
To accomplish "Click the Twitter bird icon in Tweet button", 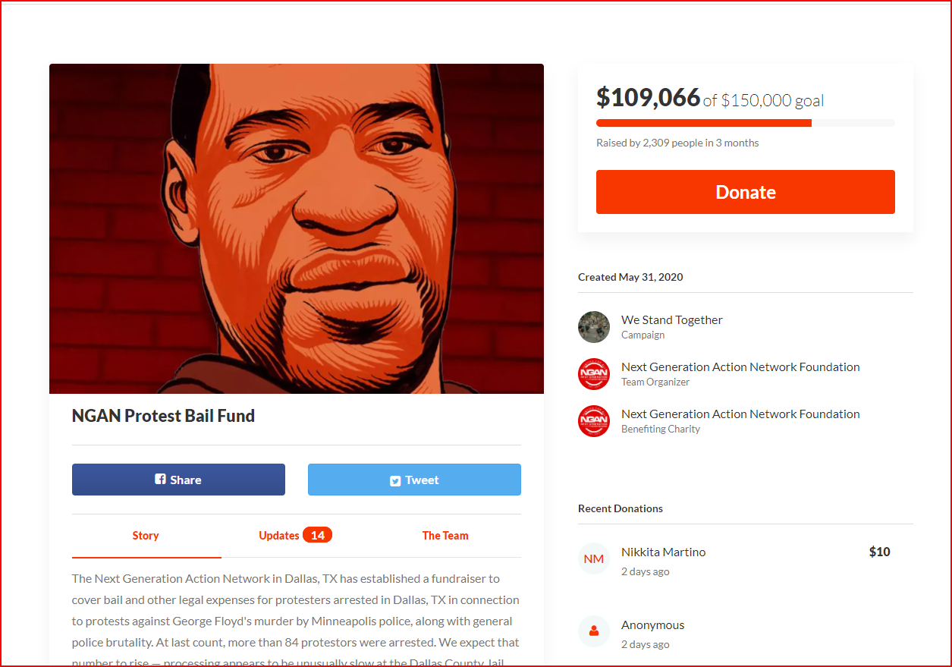I will click(395, 480).
